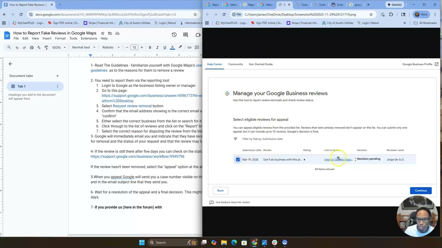This screenshot has height=248, width=442.
Task: Toggle bold formatting
Action: [x=150, y=48]
